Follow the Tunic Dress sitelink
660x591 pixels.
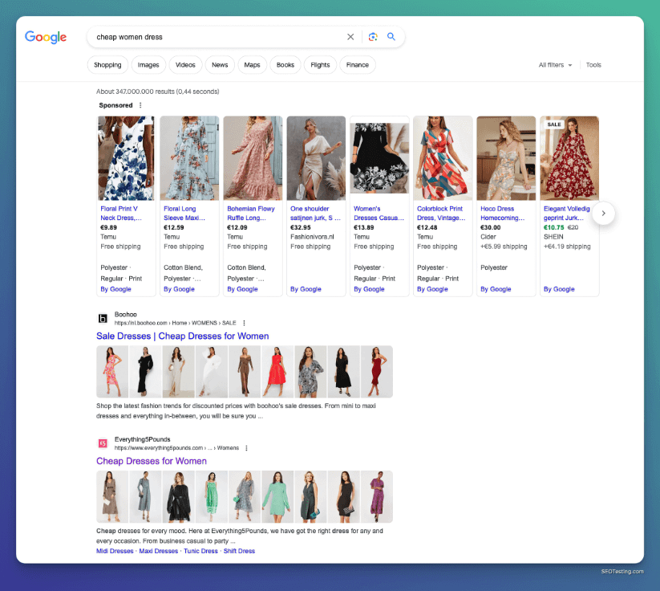click(x=200, y=551)
